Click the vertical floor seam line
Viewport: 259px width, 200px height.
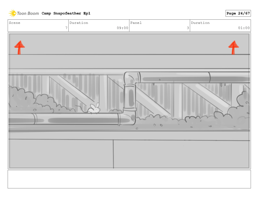click(113, 154)
